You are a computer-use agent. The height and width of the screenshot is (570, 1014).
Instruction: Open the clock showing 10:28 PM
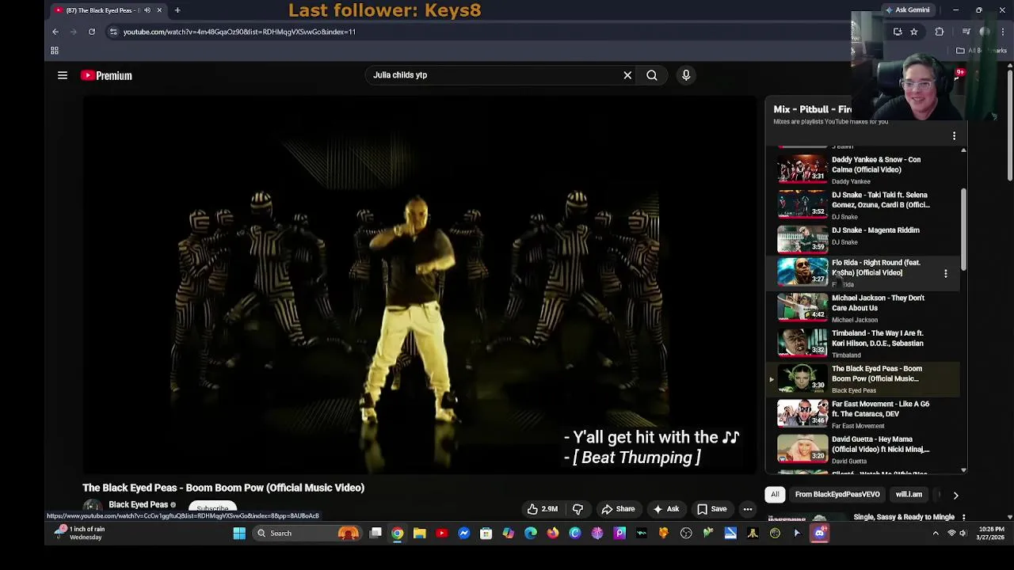pyautogui.click(x=992, y=533)
